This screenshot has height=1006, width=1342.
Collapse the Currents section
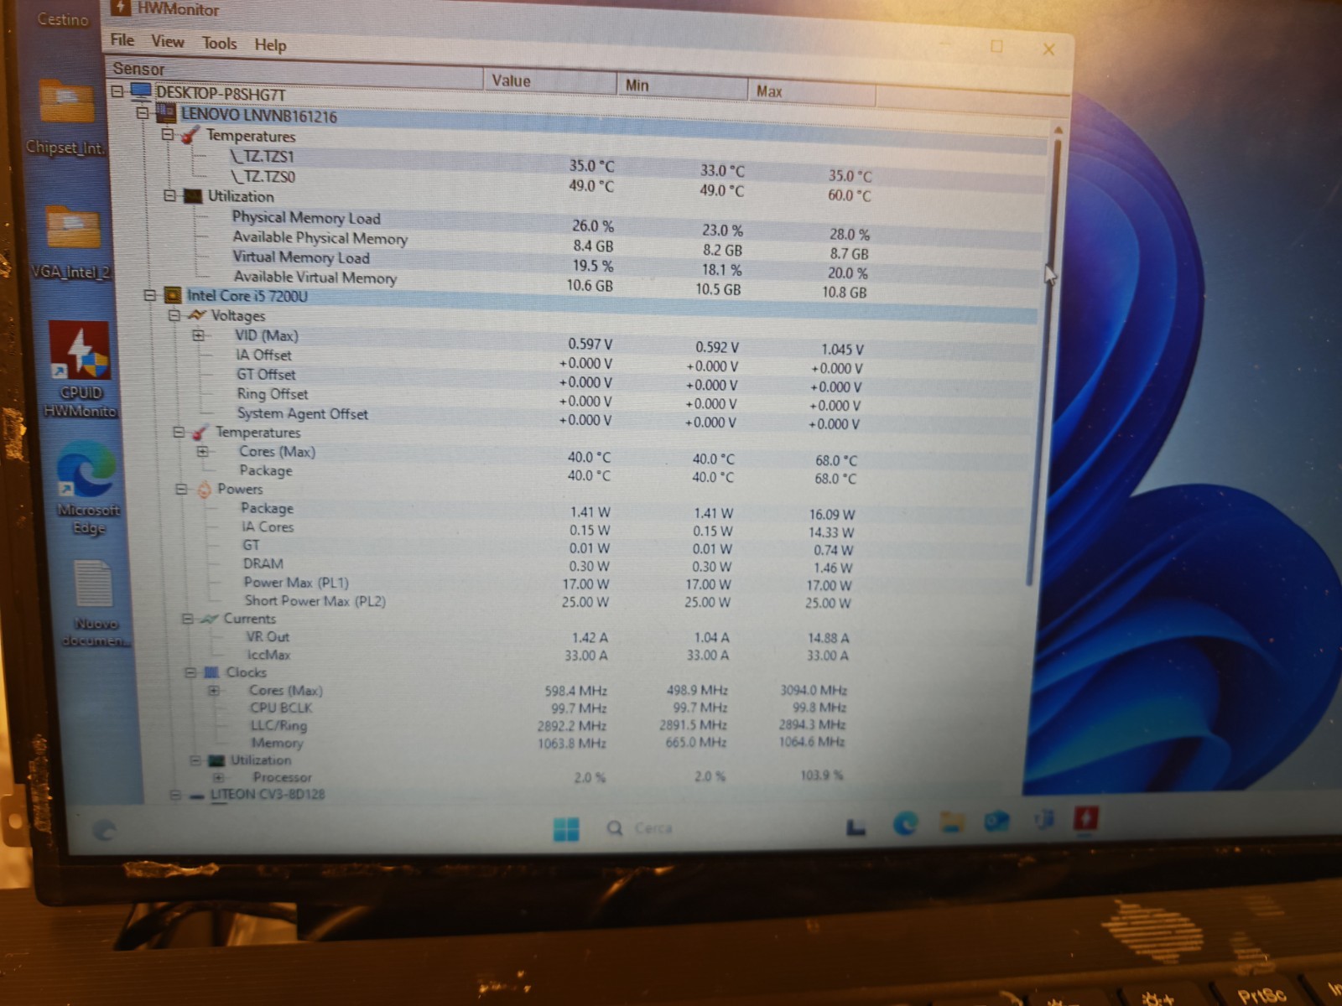click(188, 619)
